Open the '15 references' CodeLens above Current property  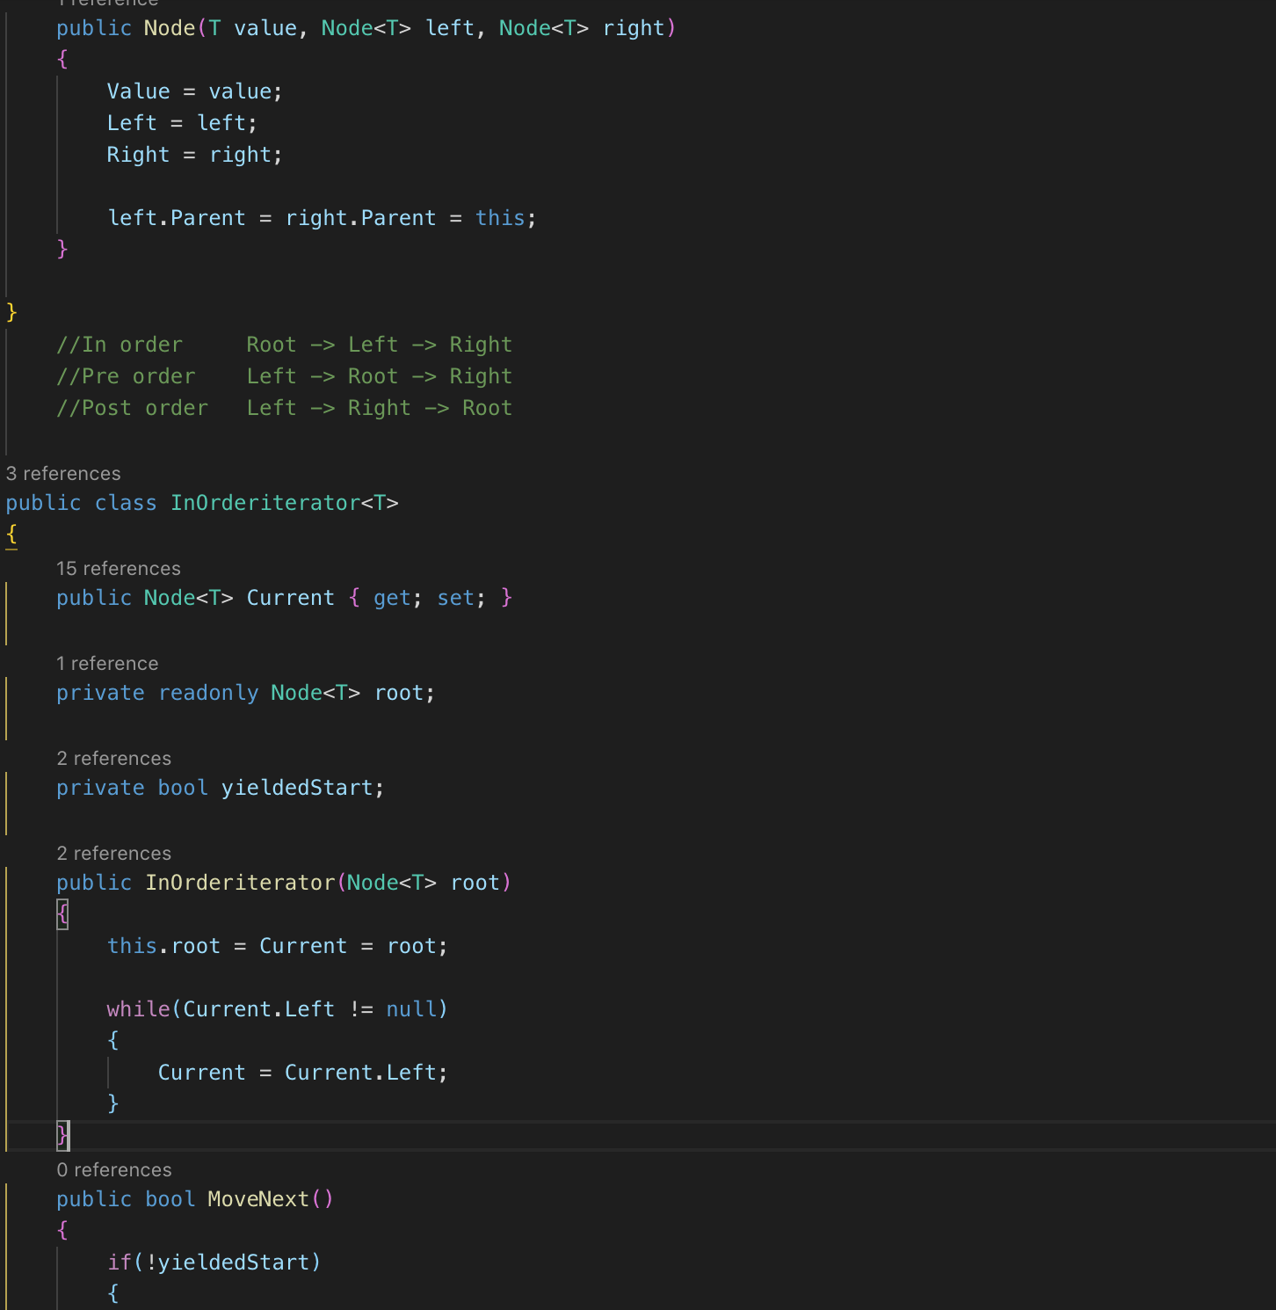[119, 569]
